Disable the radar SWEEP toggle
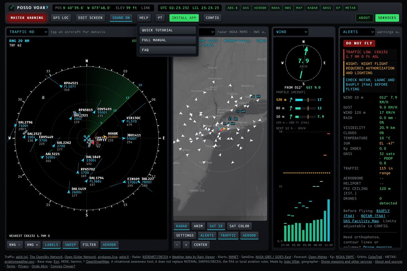The height and width of the screenshot is (271, 407). (x=70, y=245)
